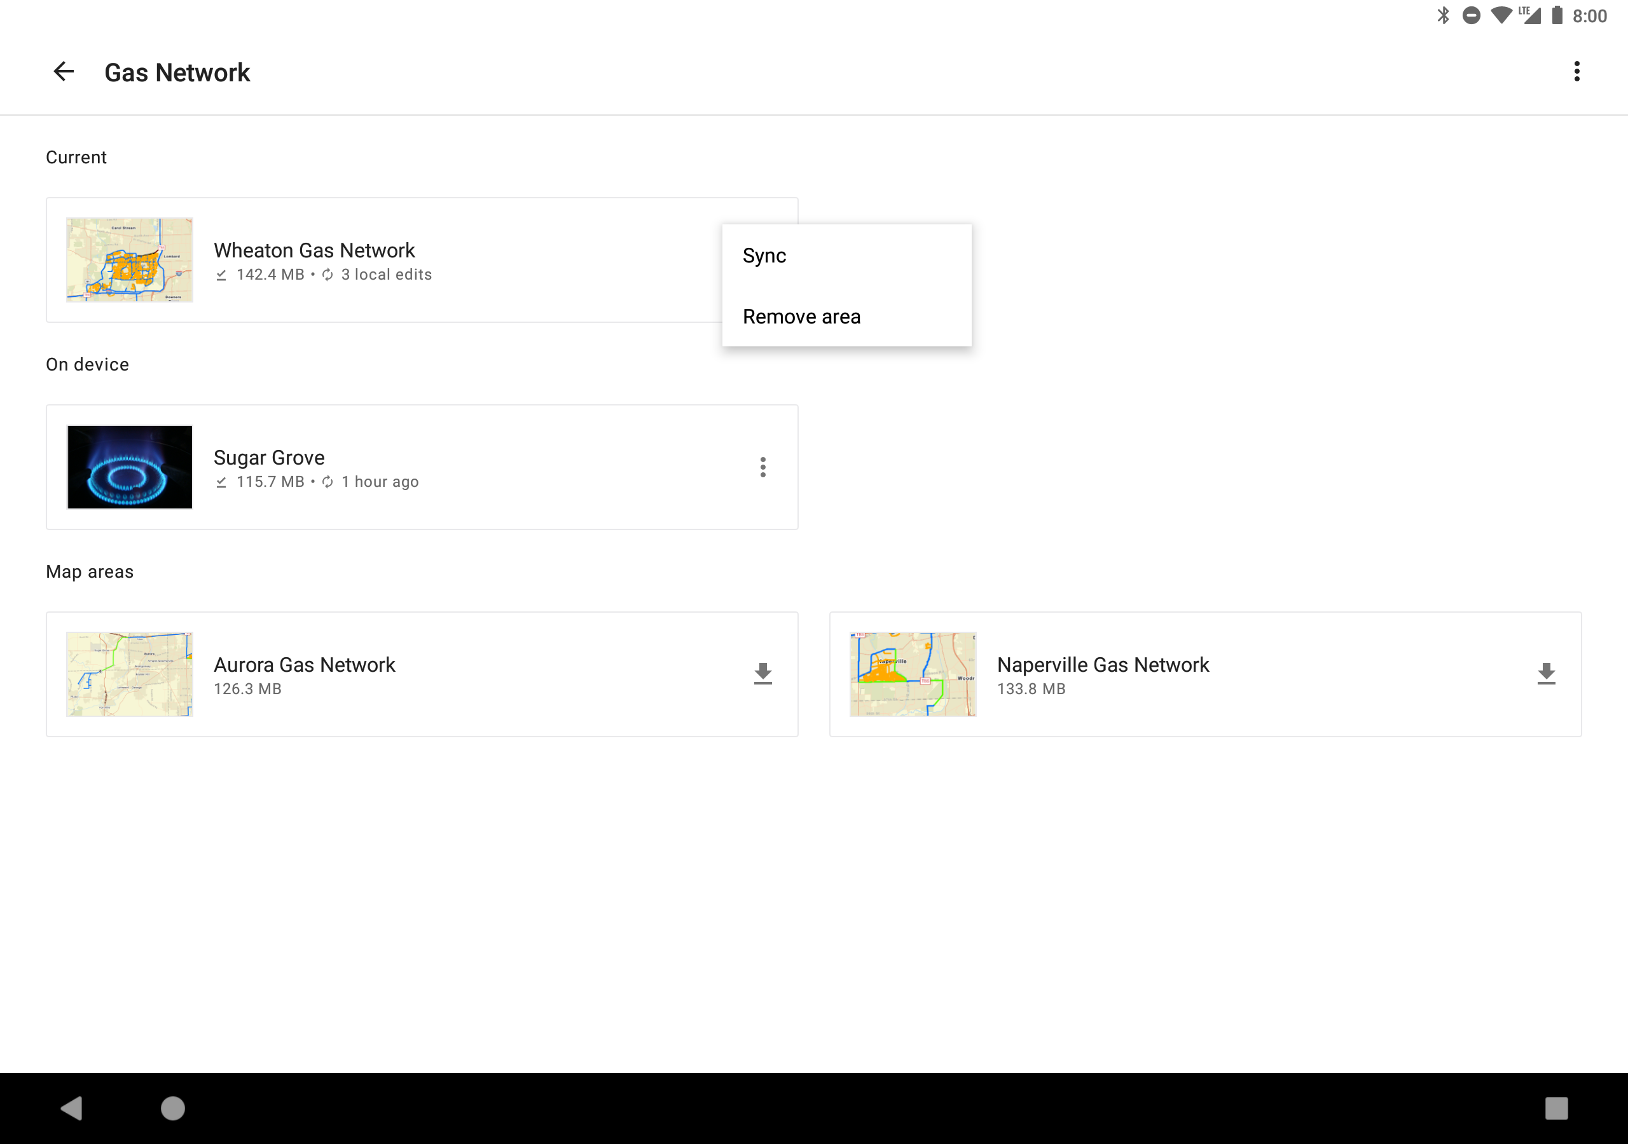
Task: Select the Sugar Grove title text
Action: point(270,458)
